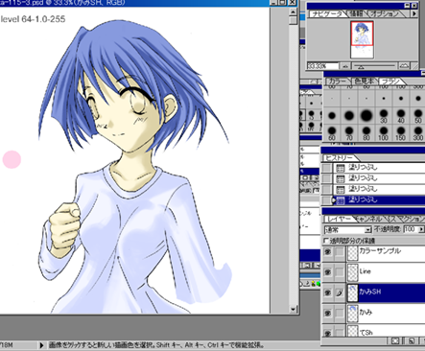Click the Navigator zoom-in large mountains icon
This screenshot has width=425, height=351.
tap(404, 66)
